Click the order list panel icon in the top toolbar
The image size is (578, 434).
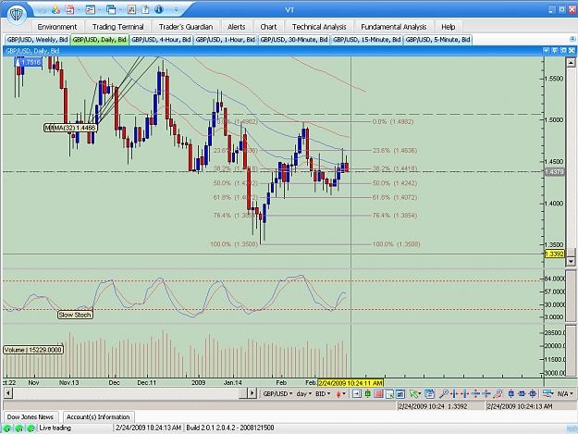[90, 9]
